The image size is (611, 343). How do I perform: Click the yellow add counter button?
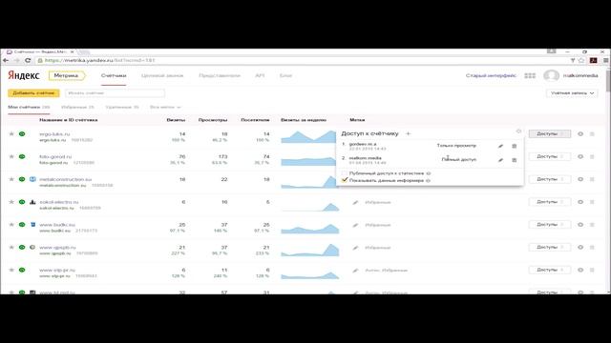(x=33, y=93)
